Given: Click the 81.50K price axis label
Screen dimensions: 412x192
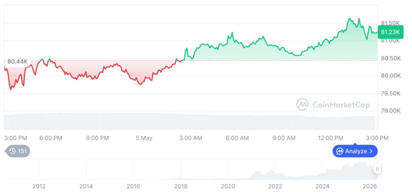Looking at the screenshot, I should 390,23.
